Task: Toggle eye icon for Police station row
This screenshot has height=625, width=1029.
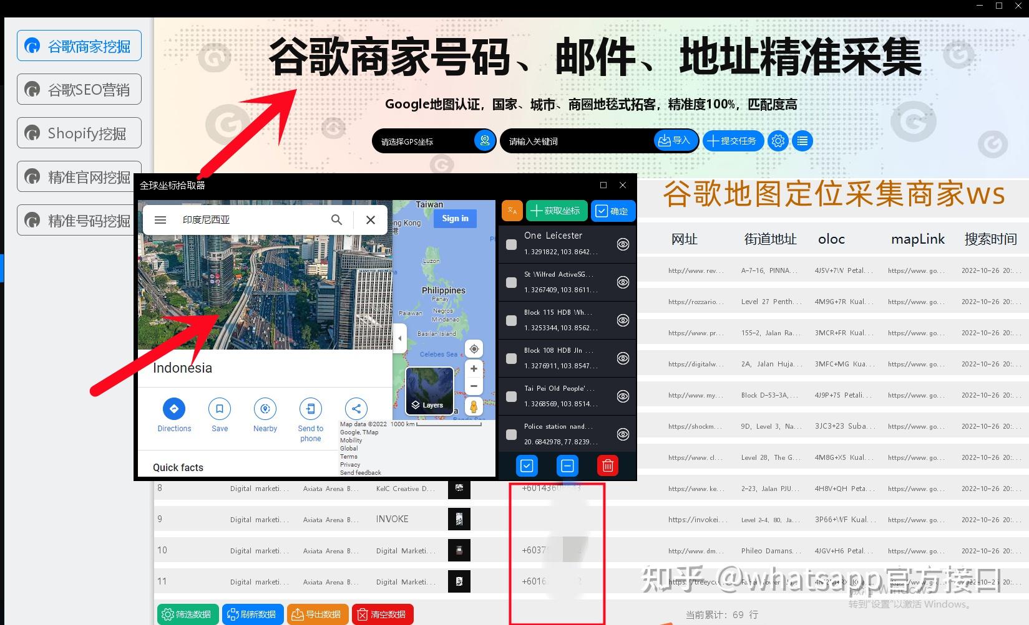Action: point(623,434)
